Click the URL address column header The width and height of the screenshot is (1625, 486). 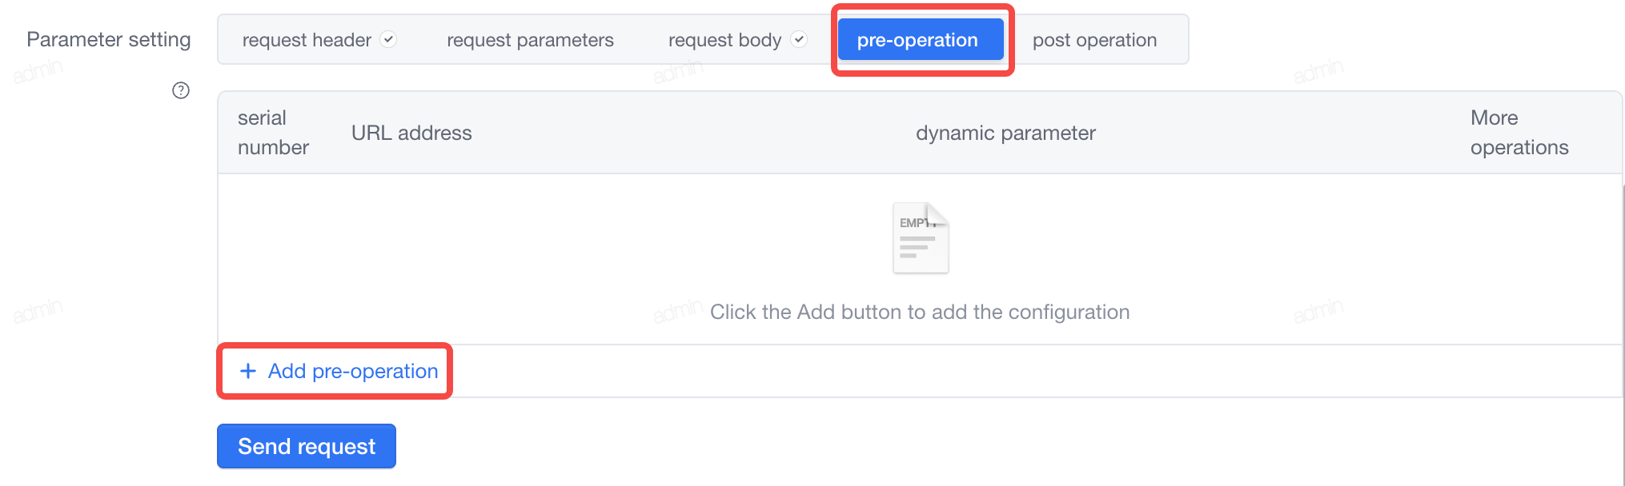click(x=411, y=133)
